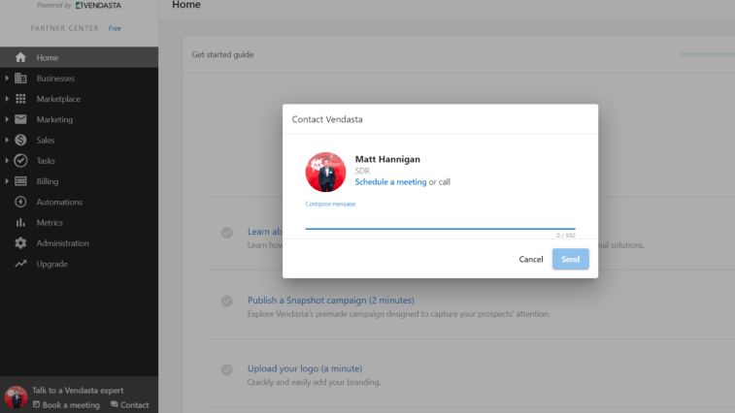Click the Free plan label
Viewport: 735px width, 413px height.
115,28
